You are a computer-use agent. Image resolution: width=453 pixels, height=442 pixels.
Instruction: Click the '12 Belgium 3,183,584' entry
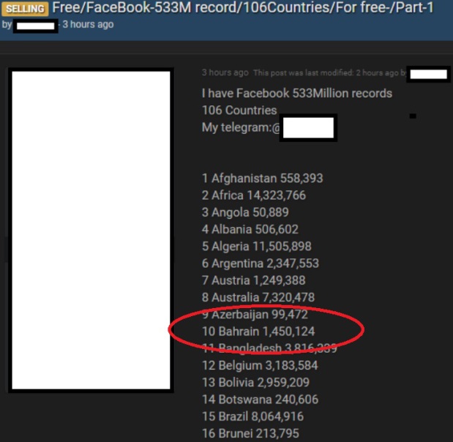coord(260,365)
